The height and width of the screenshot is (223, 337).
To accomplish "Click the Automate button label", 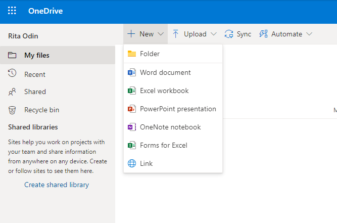I will (286, 34).
